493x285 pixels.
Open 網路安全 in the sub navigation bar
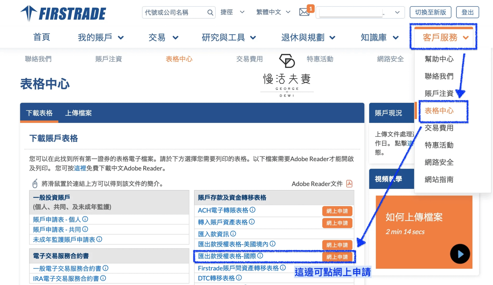(390, 59)
